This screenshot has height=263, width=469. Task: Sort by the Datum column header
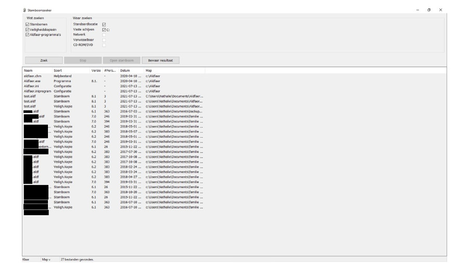click(125, 70)
